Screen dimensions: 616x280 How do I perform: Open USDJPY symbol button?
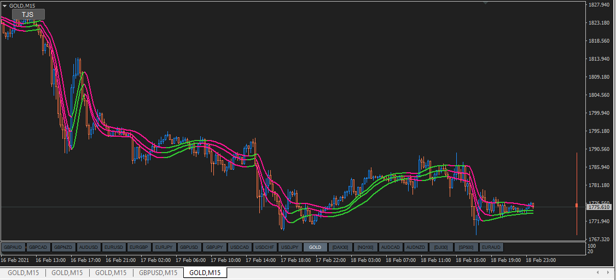coord(290,247)
